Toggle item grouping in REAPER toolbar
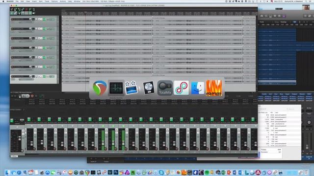 (x=15, y=13)
